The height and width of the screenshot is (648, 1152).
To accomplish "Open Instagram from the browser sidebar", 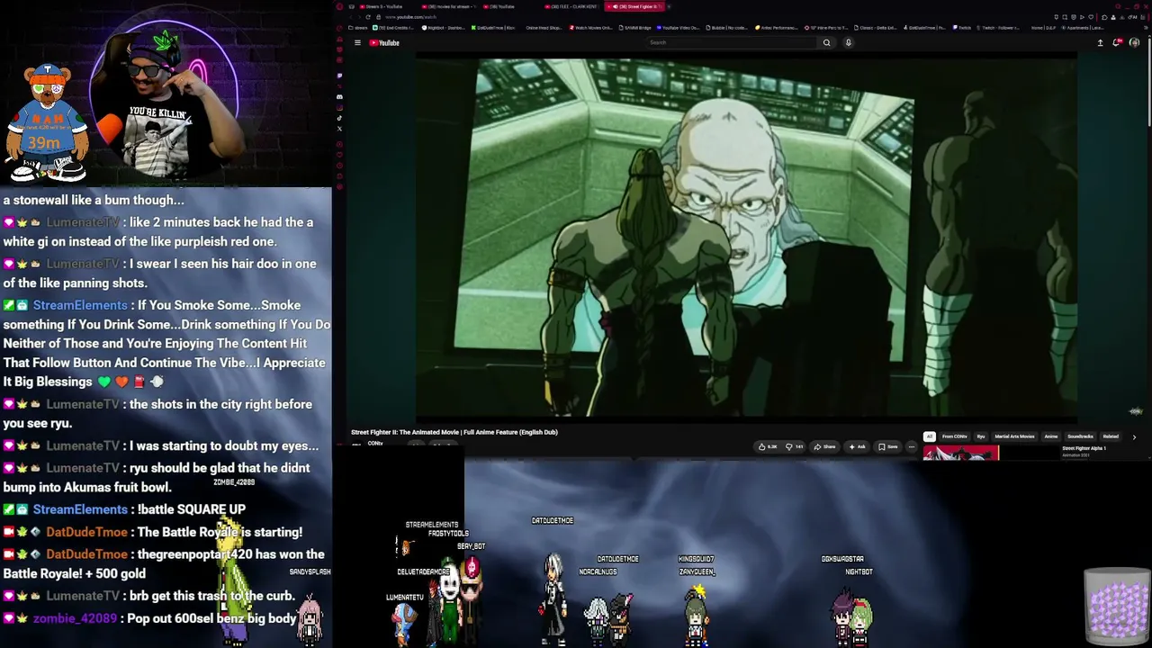I will pyautogui.click(x=339, y=107).
